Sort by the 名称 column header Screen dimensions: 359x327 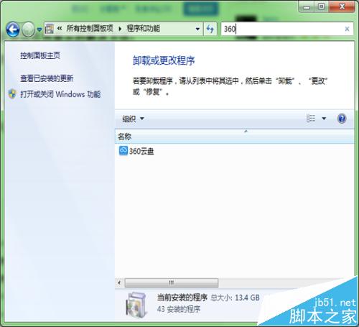point(235,137)
